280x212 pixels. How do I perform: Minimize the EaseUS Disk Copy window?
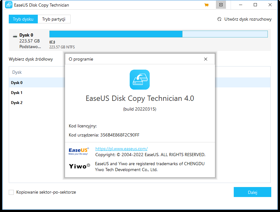point(241,5)
